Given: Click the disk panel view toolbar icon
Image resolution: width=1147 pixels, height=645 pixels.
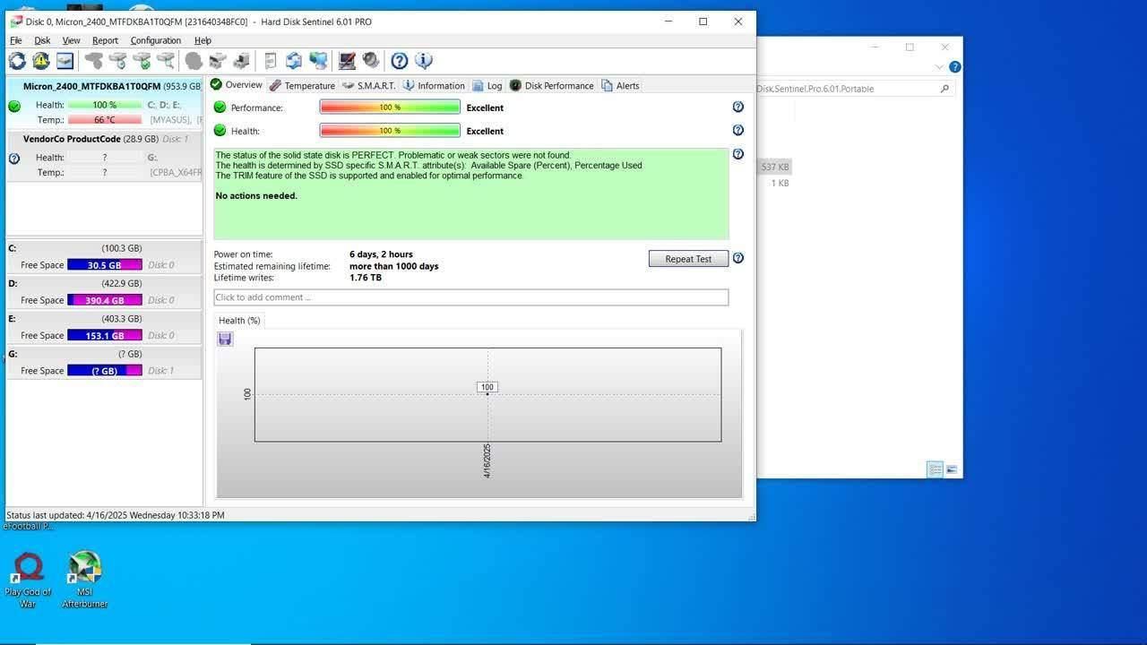Looking at the screenshot, I should (x=65, y=61).
